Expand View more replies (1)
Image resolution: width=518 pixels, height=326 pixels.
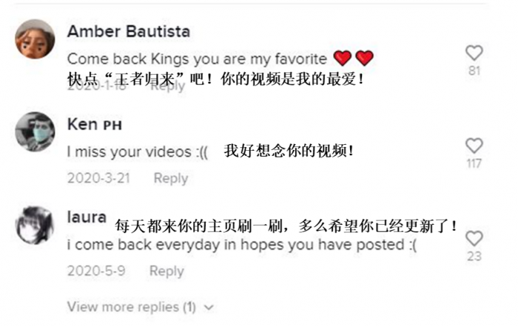141,308
